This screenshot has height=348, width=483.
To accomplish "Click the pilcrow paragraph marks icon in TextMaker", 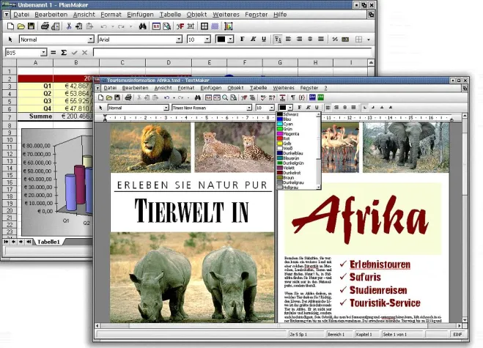I will (x=292, y=97).
